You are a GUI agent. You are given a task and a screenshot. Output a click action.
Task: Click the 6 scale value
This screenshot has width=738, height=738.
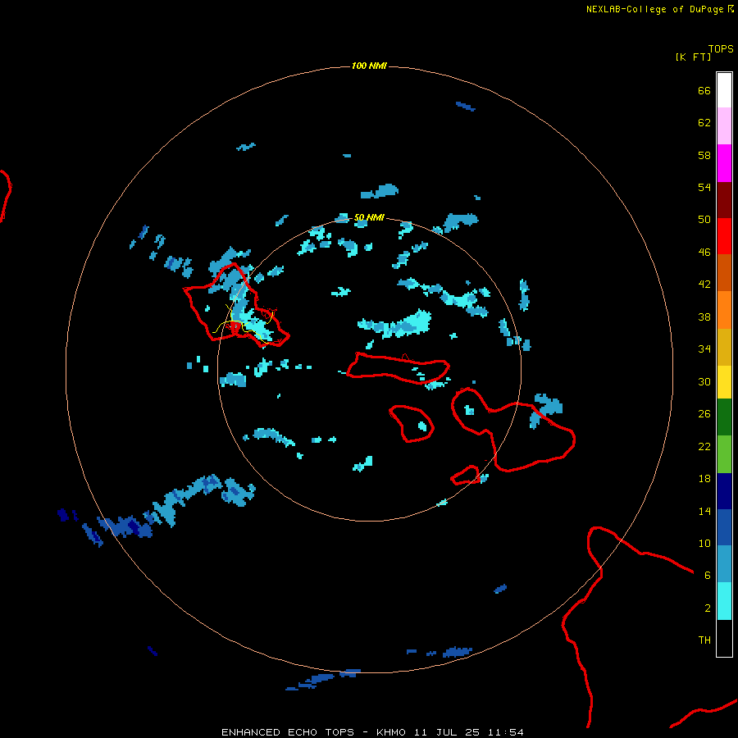pyautogui.click(x=708, y=576)
